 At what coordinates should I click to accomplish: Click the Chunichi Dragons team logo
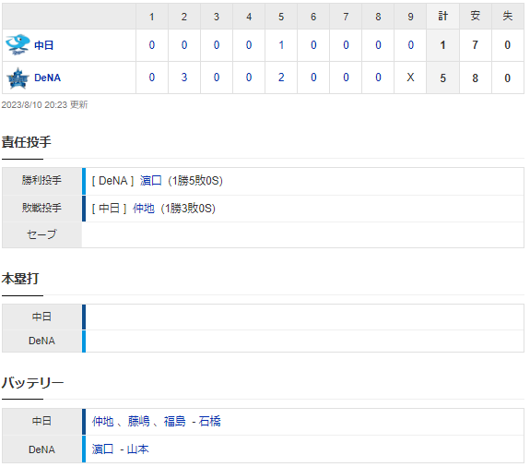pos(18,44)
